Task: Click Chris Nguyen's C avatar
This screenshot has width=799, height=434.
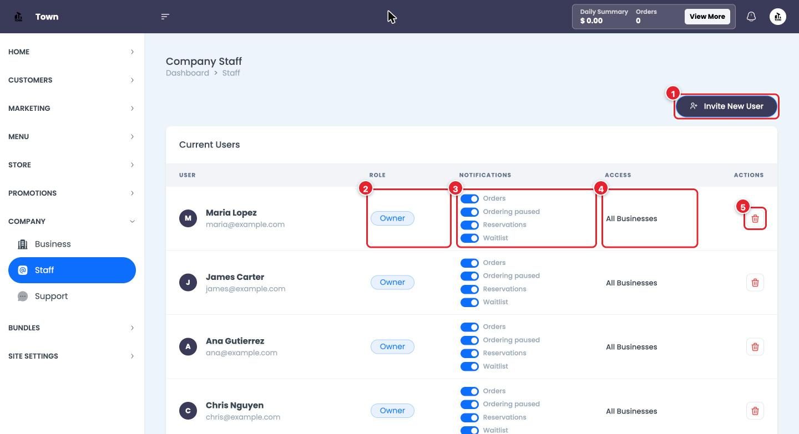Action: (188, 411)
